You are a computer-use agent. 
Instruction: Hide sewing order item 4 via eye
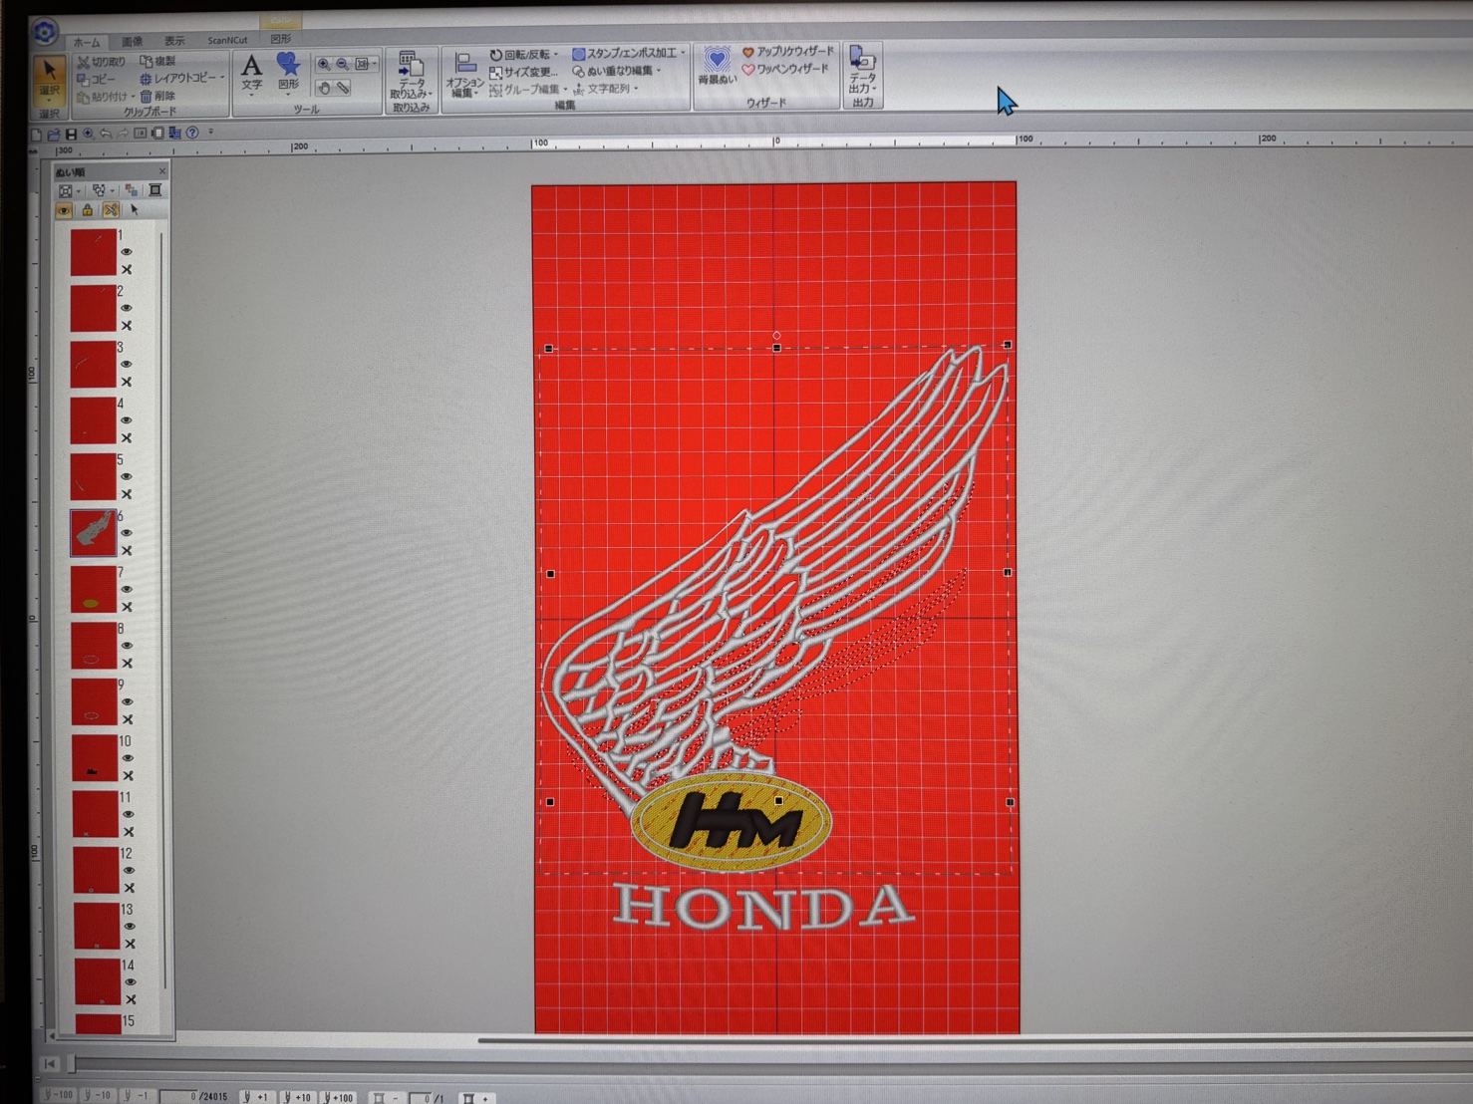(x=126, y=419)
